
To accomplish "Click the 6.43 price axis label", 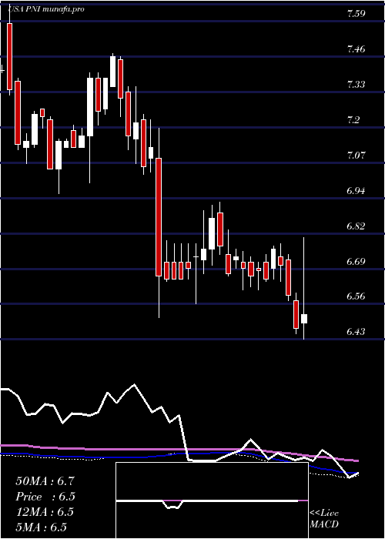I will click(x=356, y=332).
